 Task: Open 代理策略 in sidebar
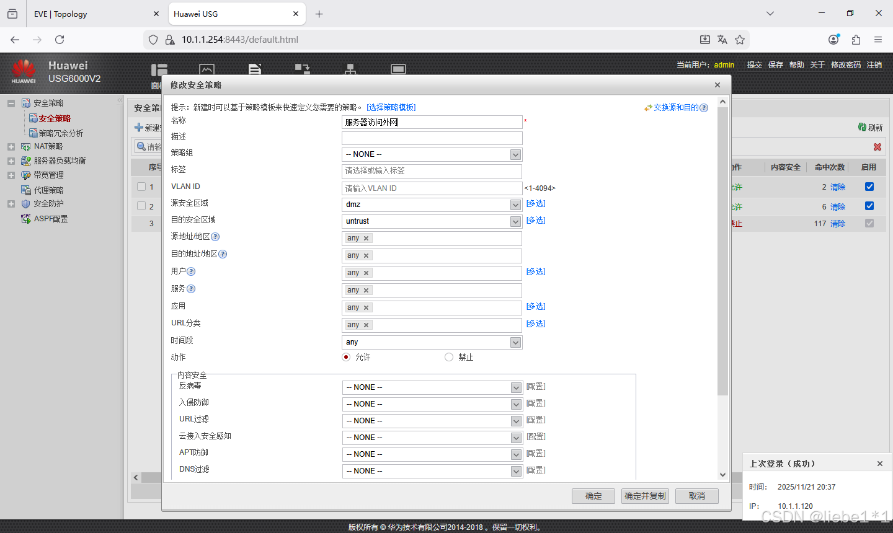(x=48, y=190)
